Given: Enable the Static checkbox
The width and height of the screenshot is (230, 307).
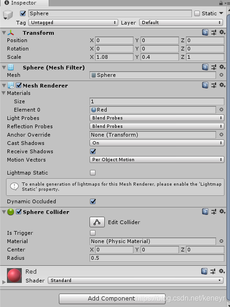Looking at the screenshot, I should pos(197,13).
